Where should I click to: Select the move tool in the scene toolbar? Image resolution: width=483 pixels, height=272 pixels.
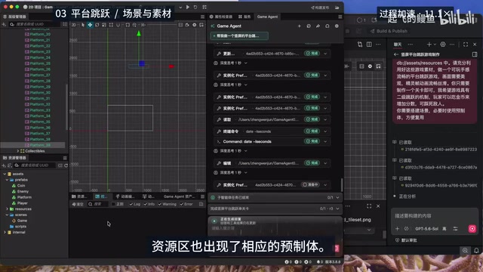point(90,25)
